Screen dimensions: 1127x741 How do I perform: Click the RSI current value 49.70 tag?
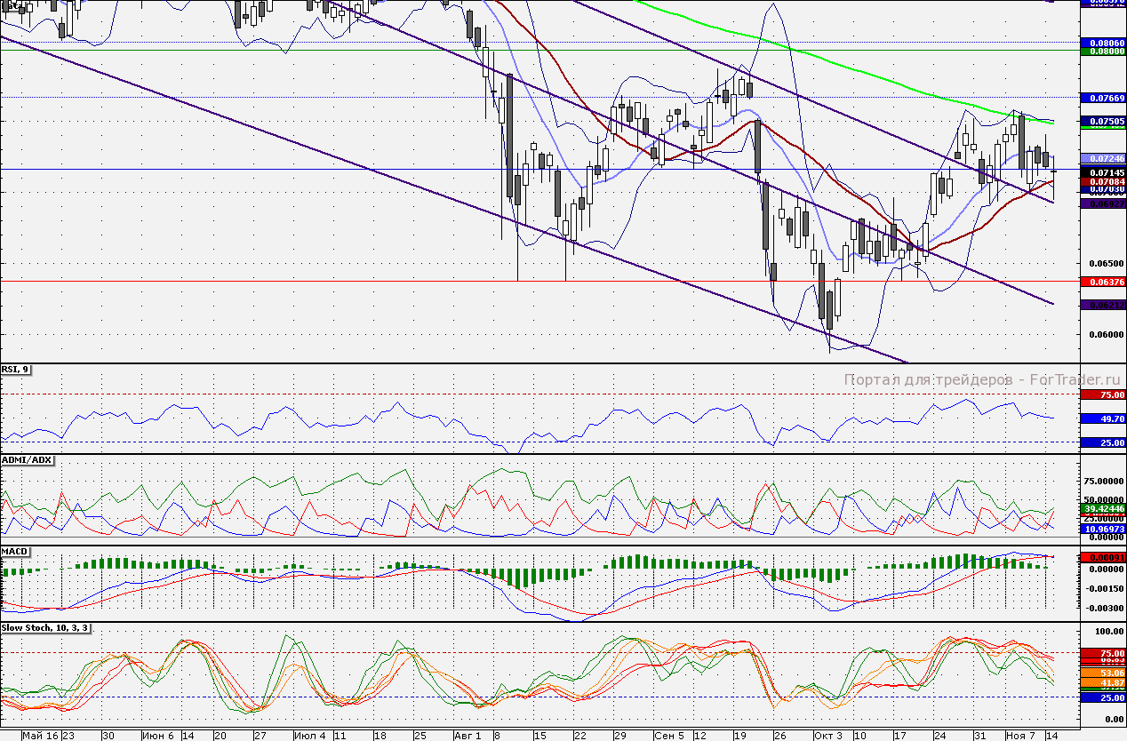(1103, 418)
